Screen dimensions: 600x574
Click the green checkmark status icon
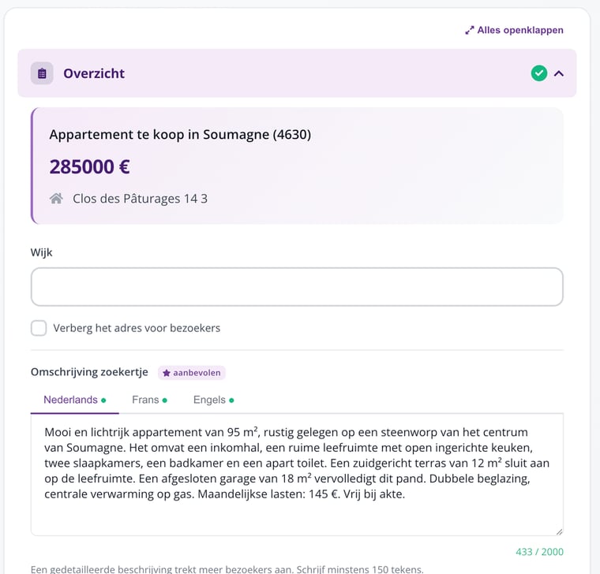(x=538, y=73)
